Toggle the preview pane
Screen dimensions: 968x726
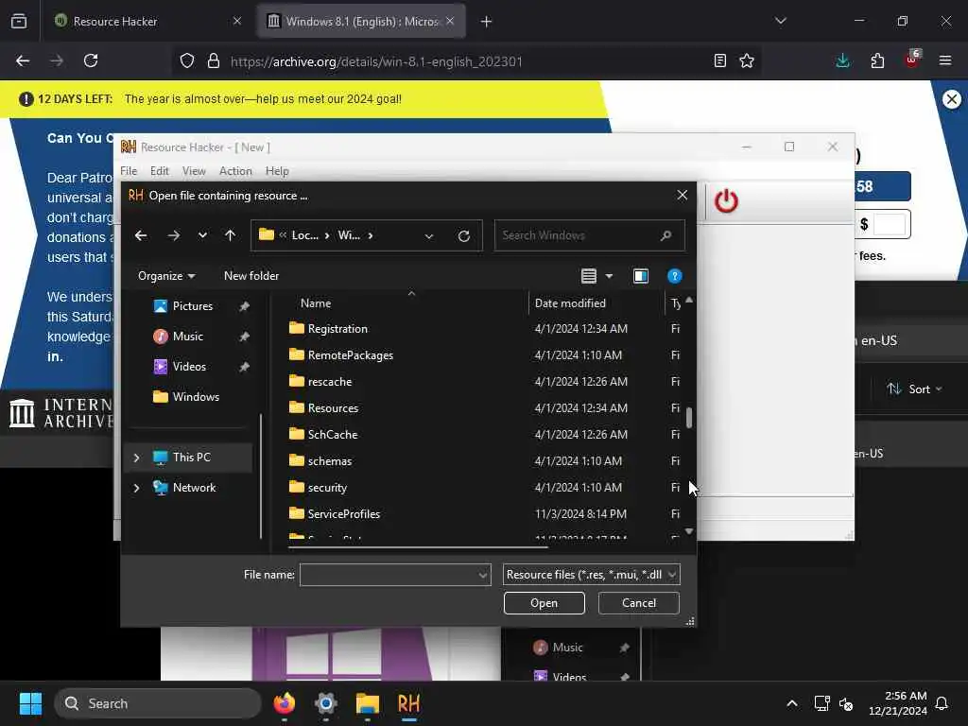coord(641,276)
